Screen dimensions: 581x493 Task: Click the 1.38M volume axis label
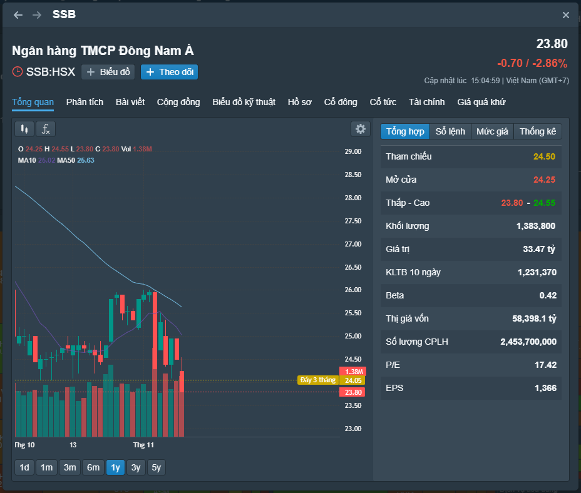click(353, 372)
